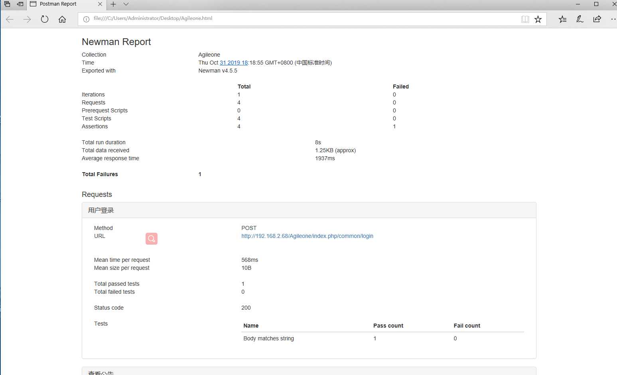The height and width of the screenshot is (375, 617).
Task: Click the 31 2019 18 date link
Action: (x=234, y=63)
